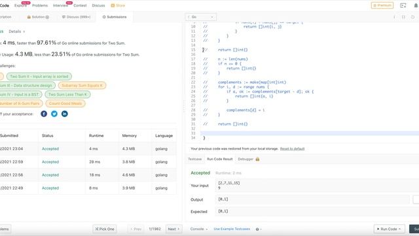Open Accepted submission with 8 ms runtime
419x236 pixels.
point(50,188)
